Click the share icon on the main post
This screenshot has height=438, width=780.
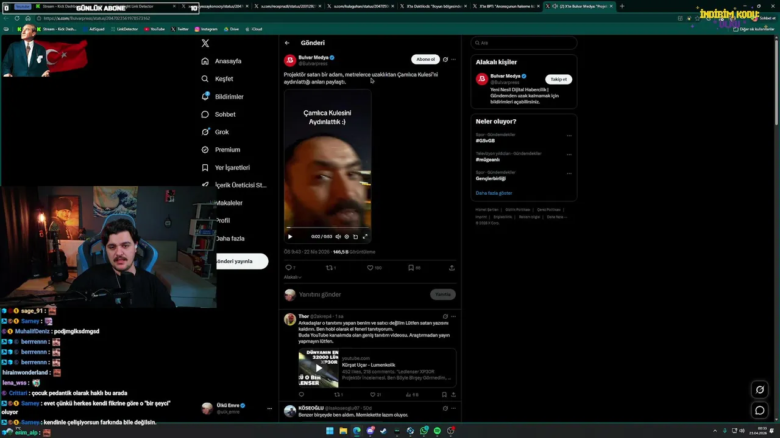(x=452, y=268)
